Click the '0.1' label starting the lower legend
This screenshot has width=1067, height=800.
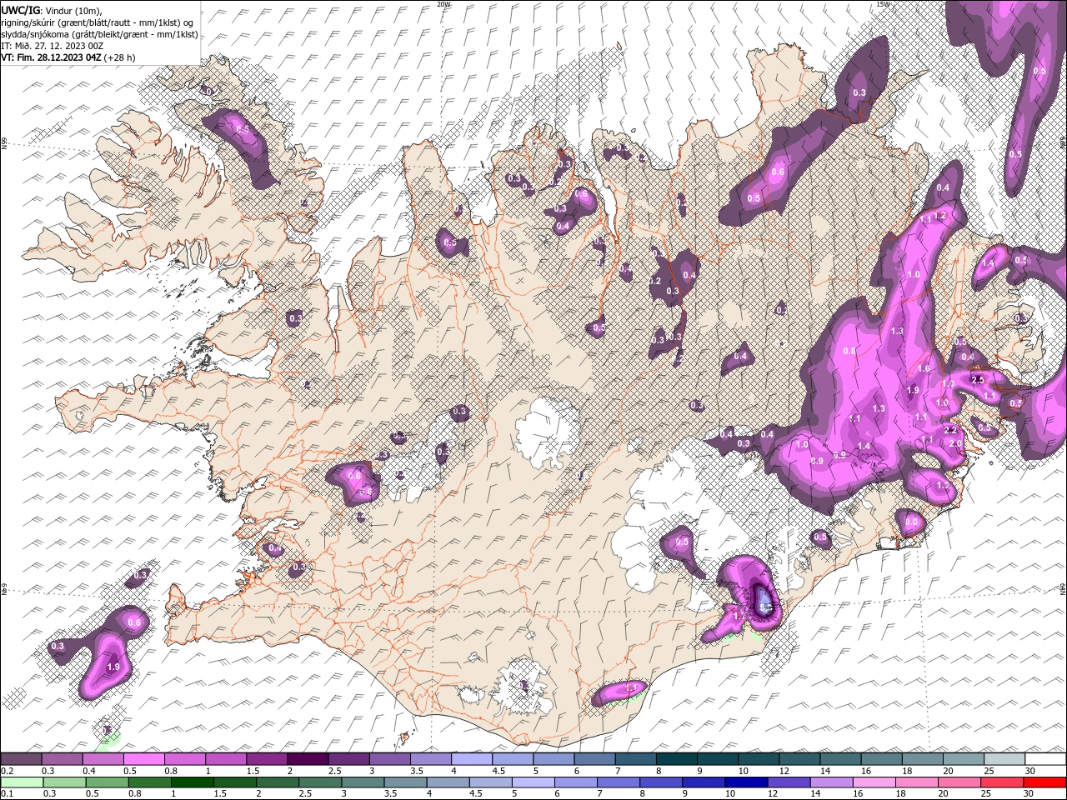point(8,793)
